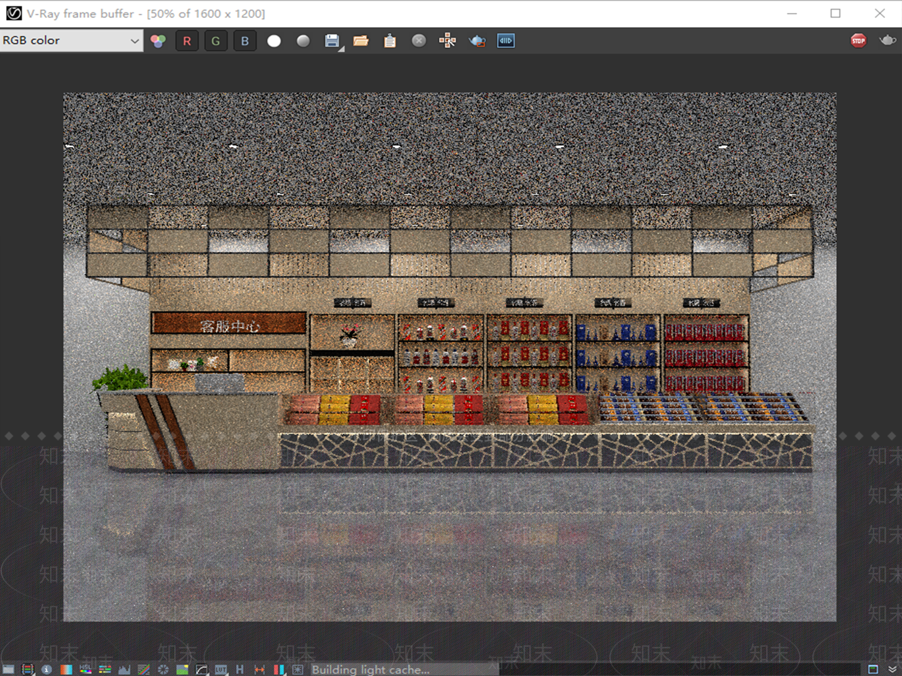Toggle the LUT correction icon
902x676 pixels.
click(221, 669)
